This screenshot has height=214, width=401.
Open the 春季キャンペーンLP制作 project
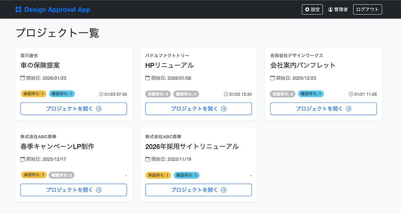(x=73, y=190)
